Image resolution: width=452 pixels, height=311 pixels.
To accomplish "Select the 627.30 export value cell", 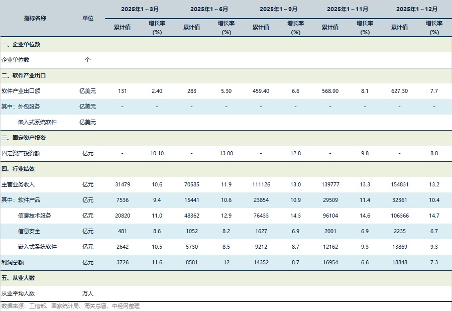I will pos(400,91).
